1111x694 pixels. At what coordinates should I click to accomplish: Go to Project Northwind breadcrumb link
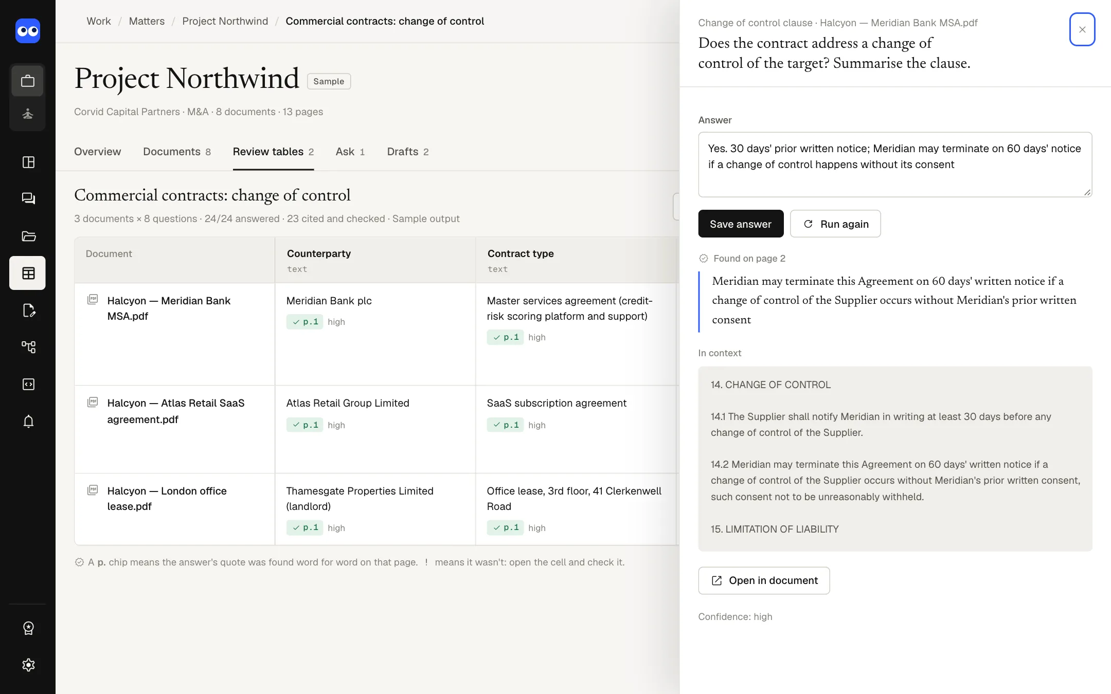click(x=225, y=21)
